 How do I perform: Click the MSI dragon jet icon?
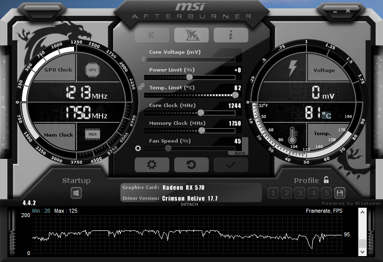(191, 35)
